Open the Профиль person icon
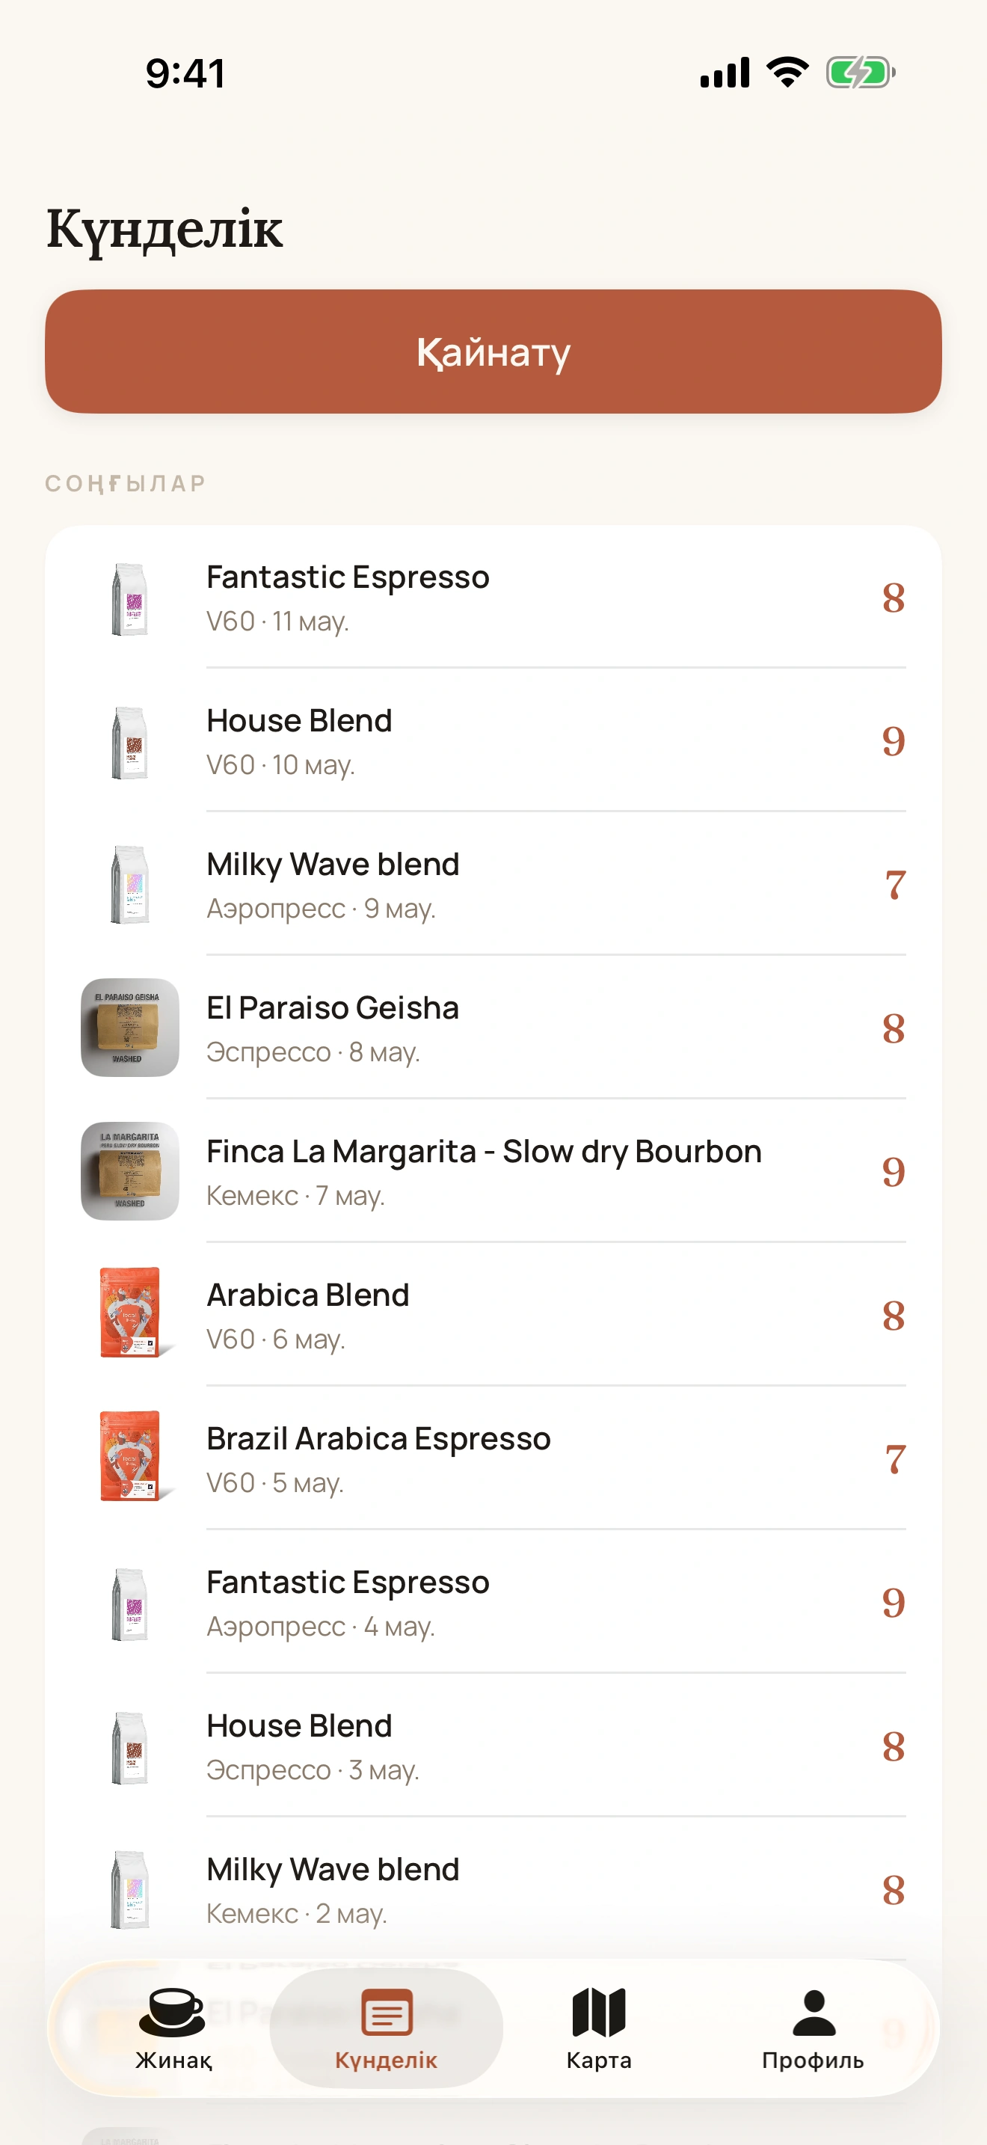The width and height of the screenshot is (987, 2145). pos(813,2013)
